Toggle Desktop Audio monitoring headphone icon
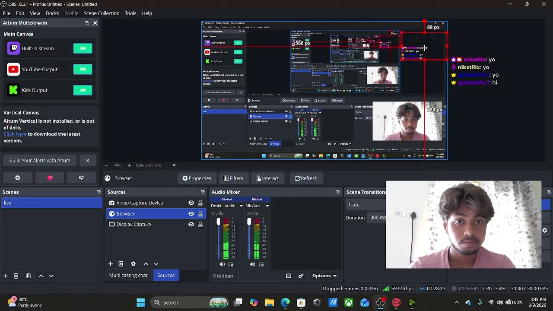The height and width of the screenshot is (311, 553). click(231, 264)
